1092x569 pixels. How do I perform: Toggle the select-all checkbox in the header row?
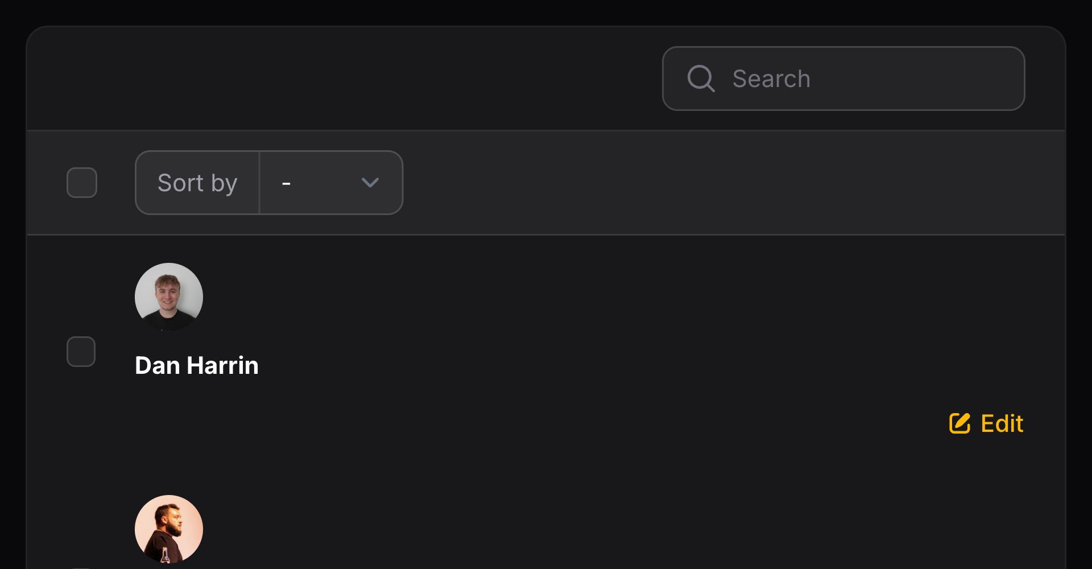[x=82, y=182]
